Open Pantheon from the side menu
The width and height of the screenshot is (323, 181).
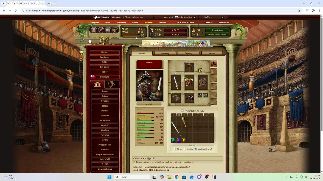tap(104, 57)
